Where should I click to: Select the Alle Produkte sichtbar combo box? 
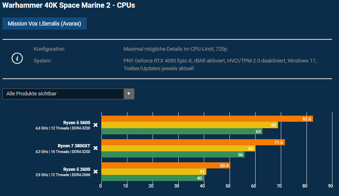click(x=68, y=94)
